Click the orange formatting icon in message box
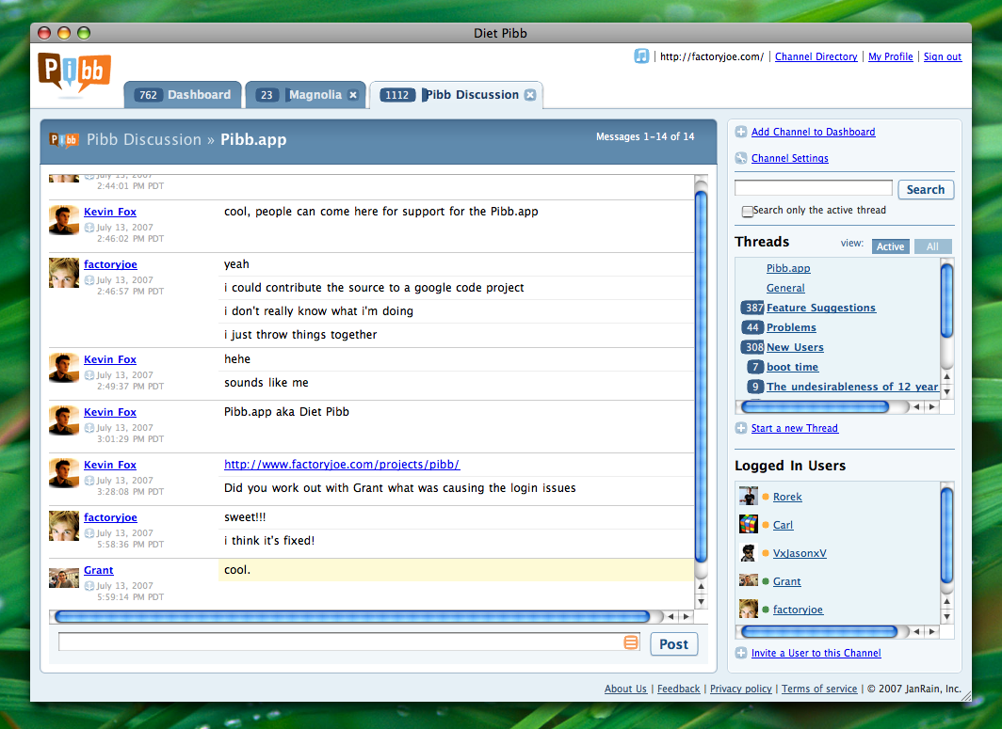Image resolution: width=1002 pixels, height=729 pixels. 631,642
